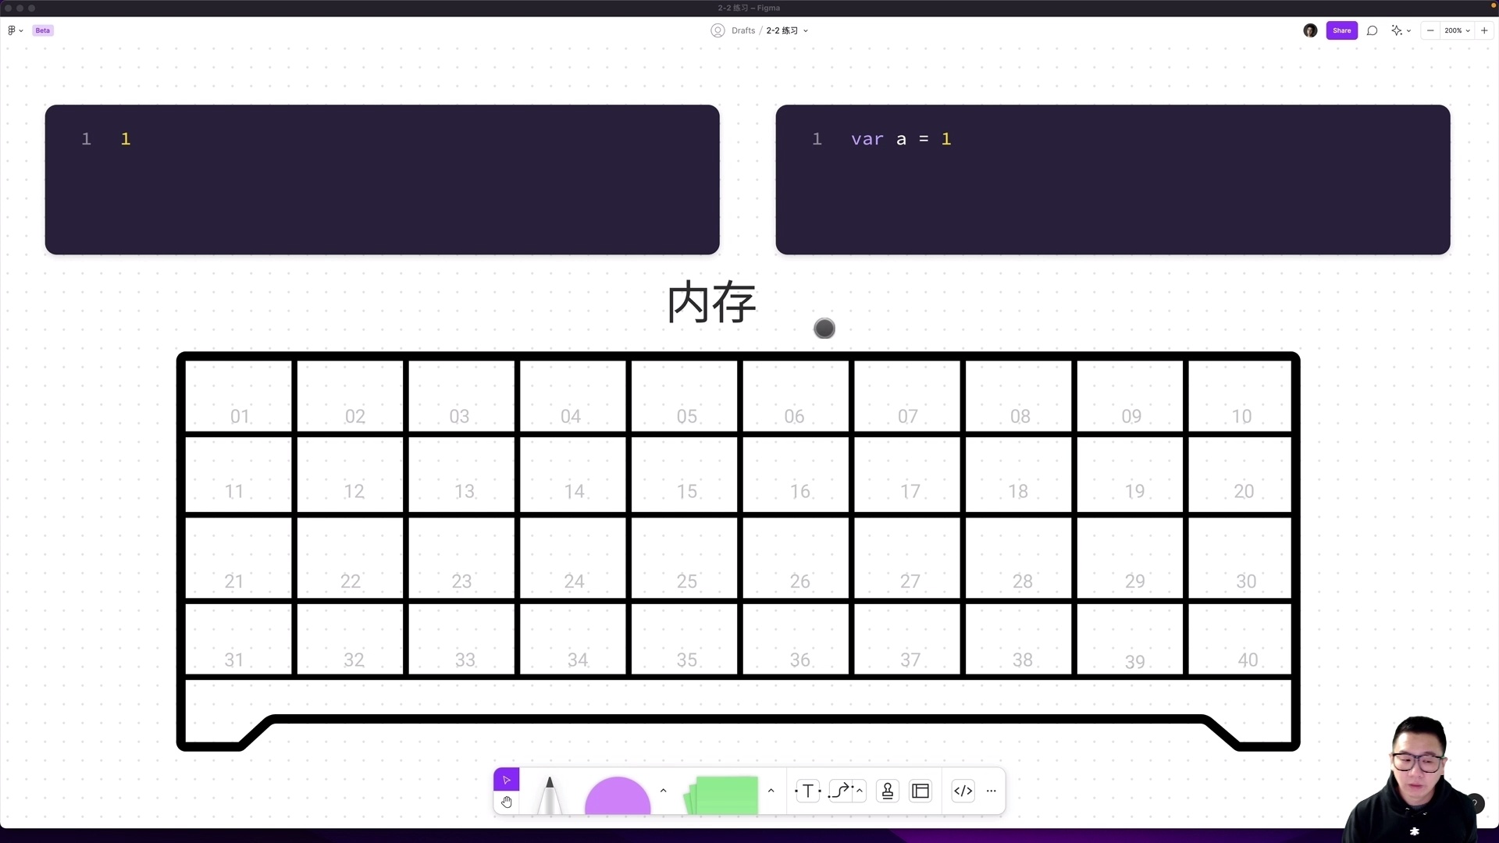
Task: Open the connector options chevron
Action: coord(860,791)
